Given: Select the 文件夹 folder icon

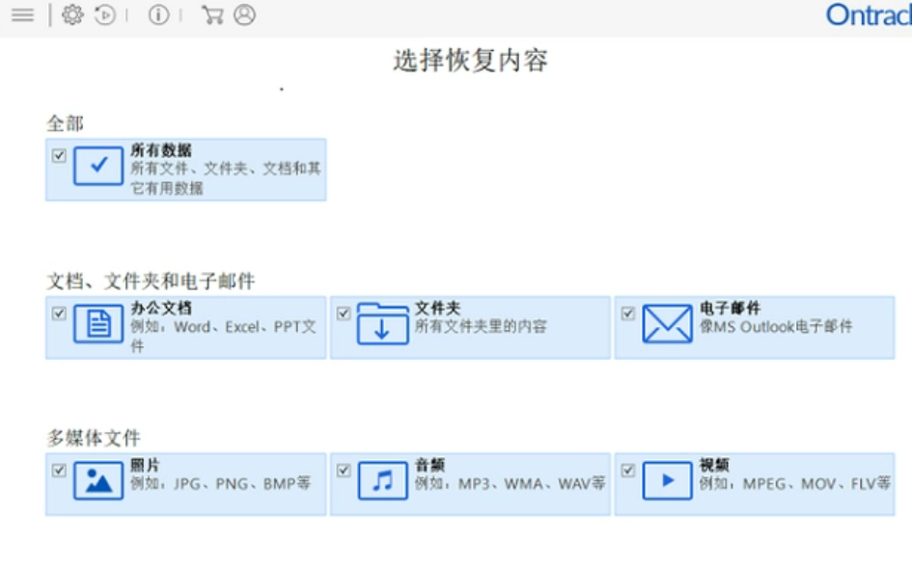Looking at the screenshot, I should point(383,324).
